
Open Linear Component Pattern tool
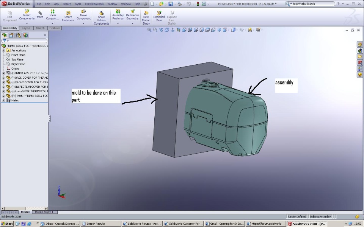52,15
